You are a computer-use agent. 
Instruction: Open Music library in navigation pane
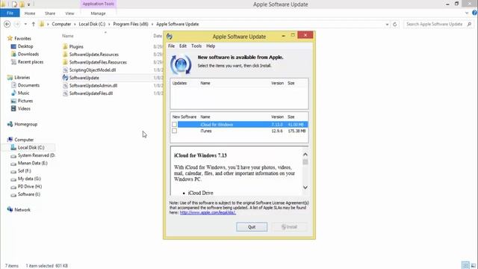pyautogui.click(x=23, y=93)
